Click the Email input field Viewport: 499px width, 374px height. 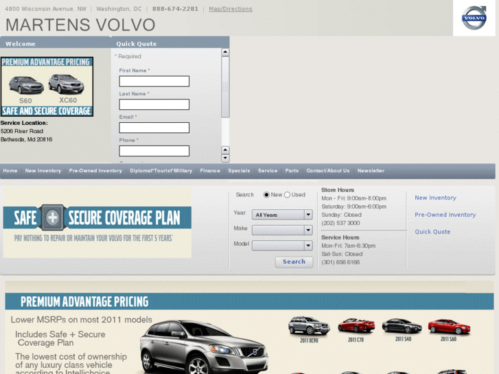[x=154, y=128]
